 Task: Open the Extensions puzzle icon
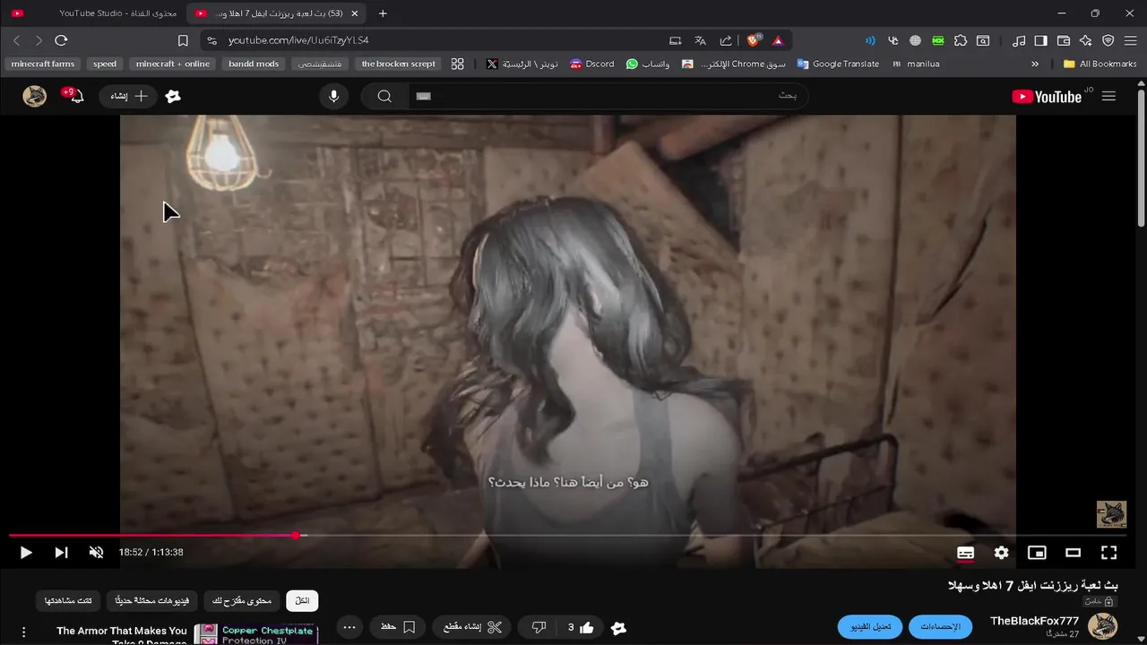(x=961, y=40)
